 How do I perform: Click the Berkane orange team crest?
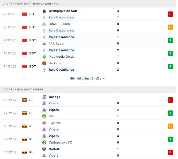pos(44,63)
